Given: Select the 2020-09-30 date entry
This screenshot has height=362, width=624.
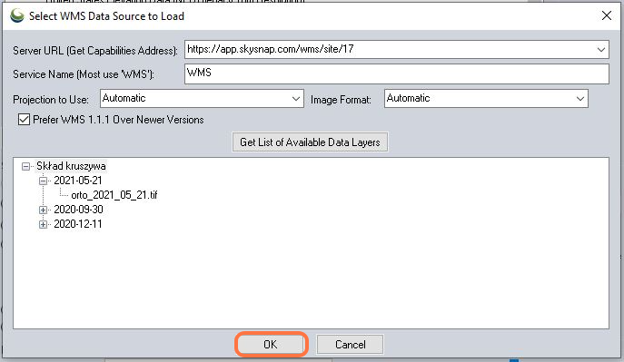Looking at the screenshot, I should coord(78,210).
